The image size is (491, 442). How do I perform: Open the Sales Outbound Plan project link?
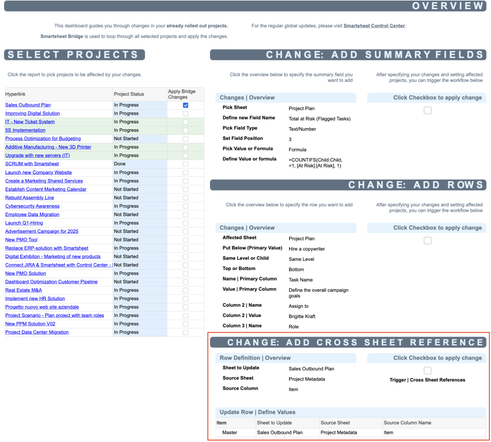pyautogui.click(x=27, y=105)
